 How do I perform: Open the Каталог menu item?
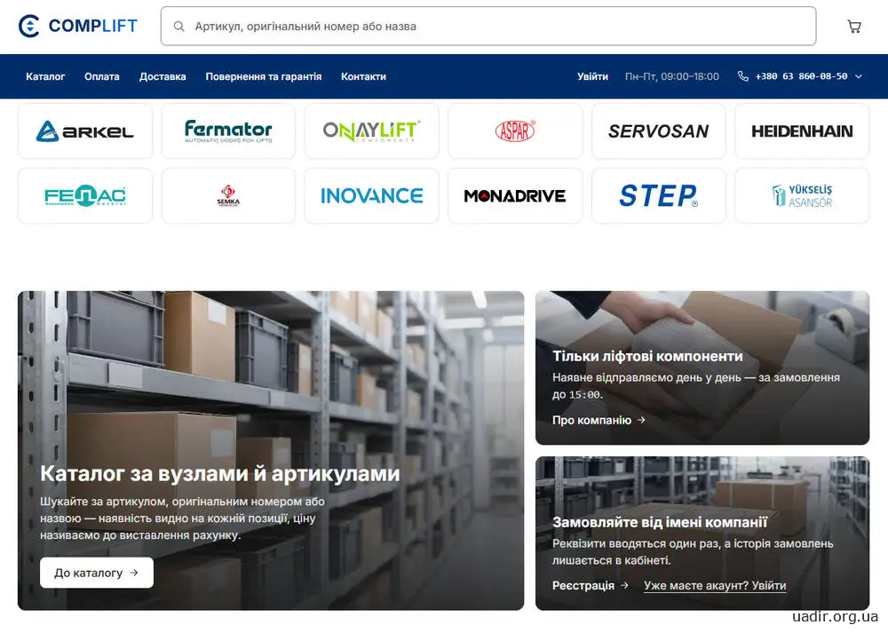[x=45, y=76]
